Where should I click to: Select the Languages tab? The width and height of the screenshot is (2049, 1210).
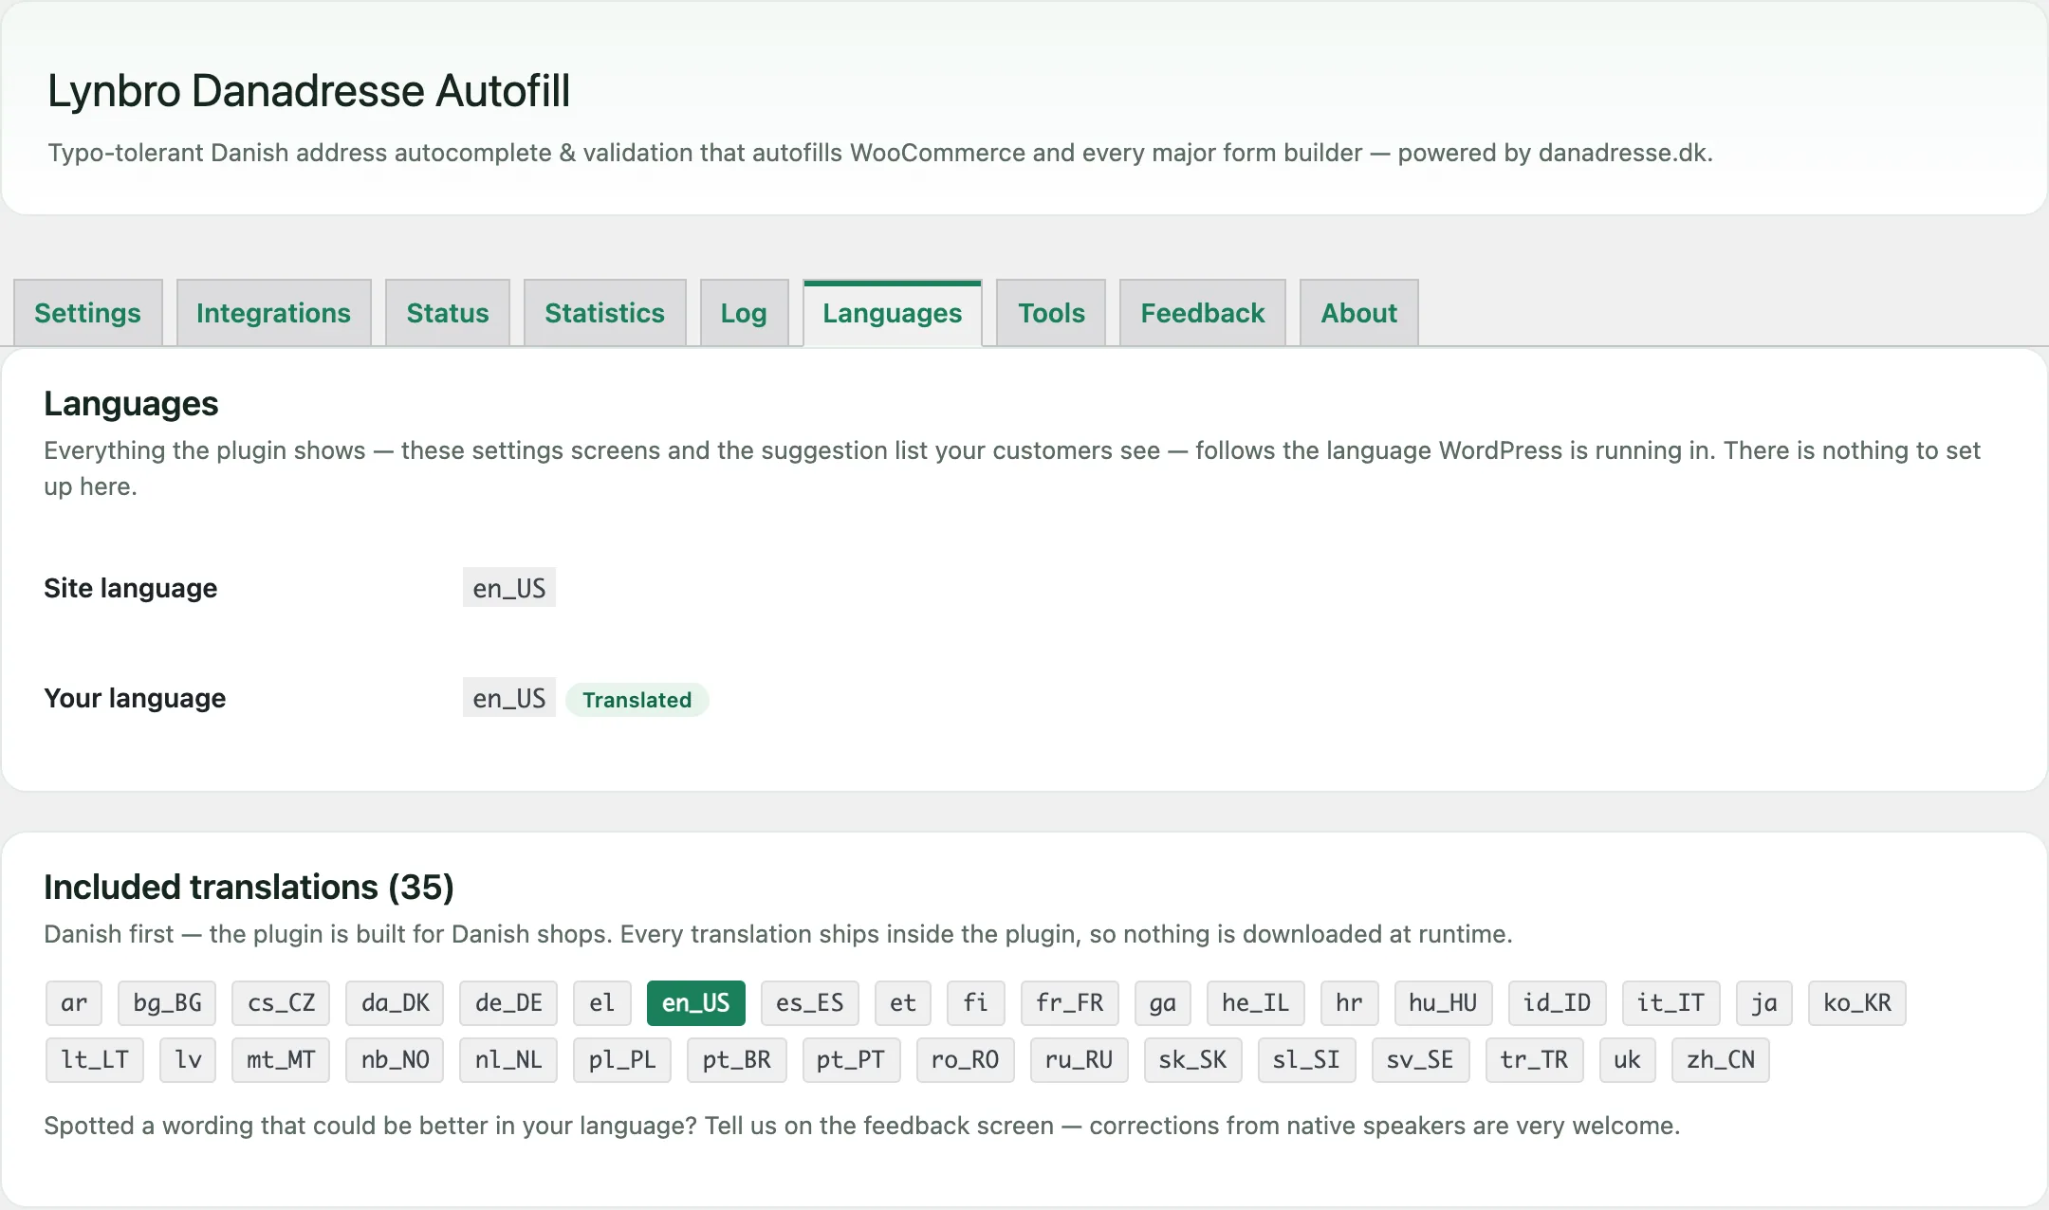click(x=892, y=313)
